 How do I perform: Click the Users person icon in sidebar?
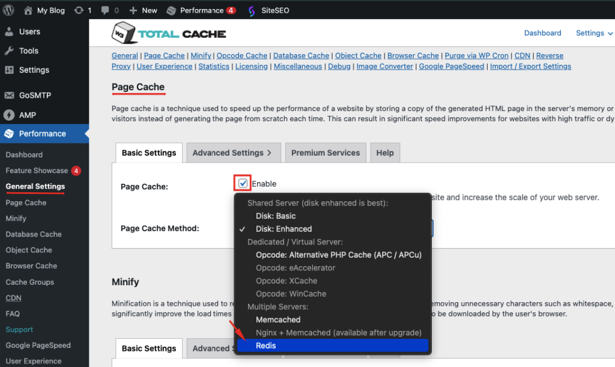coord(9,32)
